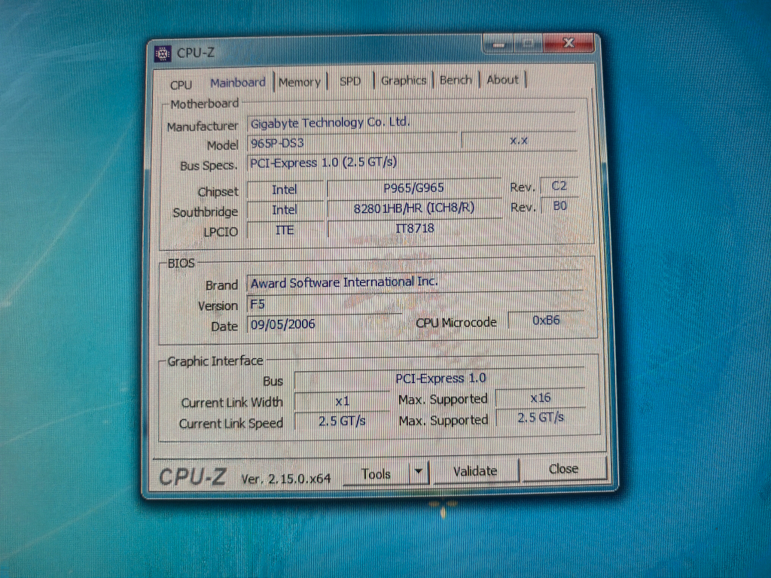Minimize the CPU-Z window
This screenshot has width=771, height=578.
coord(499,44)
